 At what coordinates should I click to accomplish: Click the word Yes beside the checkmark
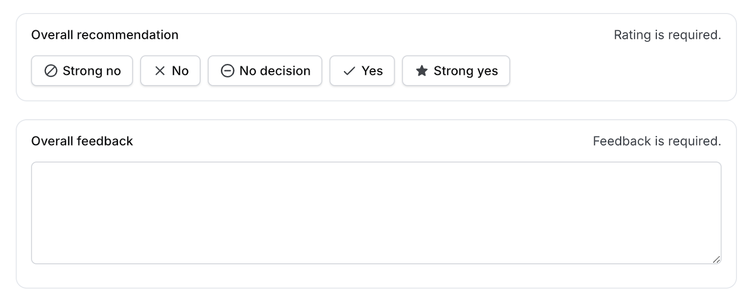(x=372, y=71)
